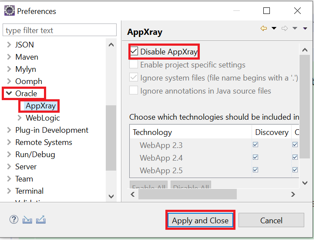Open the back history dropdown arrow

[274, 28]
